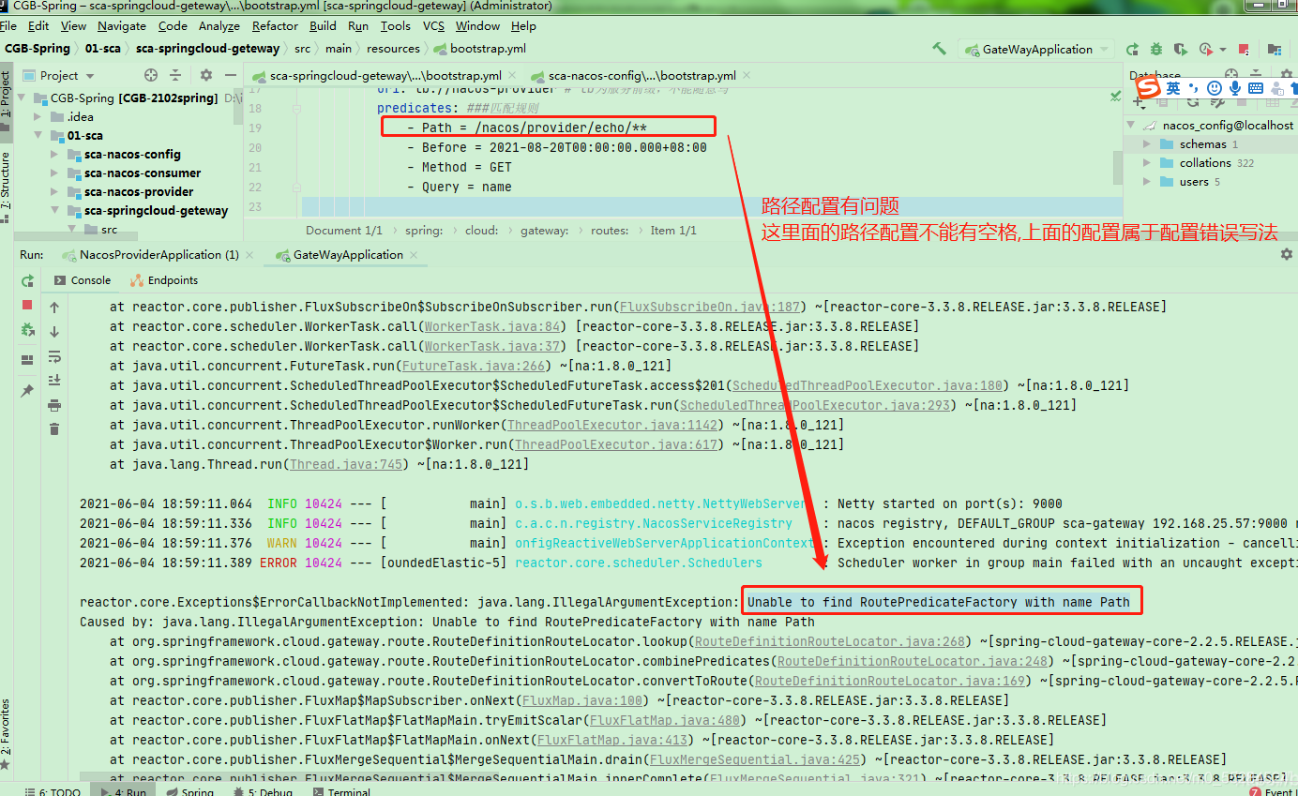Select the Console tab
This screenshot has width=1298, height=796.
(83, 280)
